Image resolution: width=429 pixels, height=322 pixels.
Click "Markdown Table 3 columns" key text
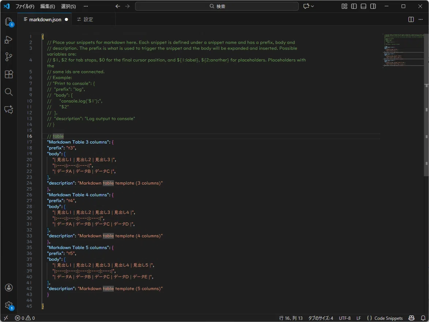(x=79, y=142)
